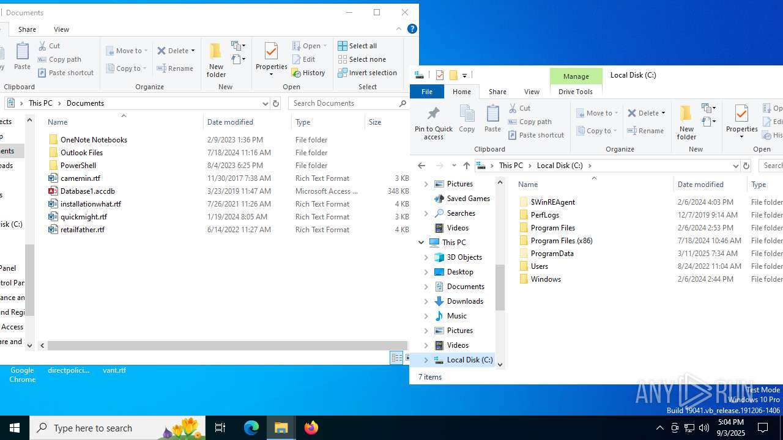The width and height of the screenshot is (783, 440).
Task: Click the navigation pane scrollbar in the Local Disk window
Action: click(500, 287)
